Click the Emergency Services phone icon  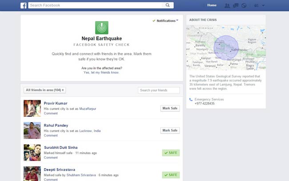click(191, 100)
